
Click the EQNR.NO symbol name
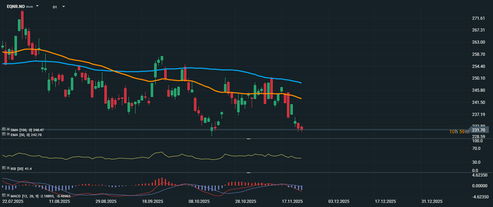pyautogui.click(x=16, y=7)
